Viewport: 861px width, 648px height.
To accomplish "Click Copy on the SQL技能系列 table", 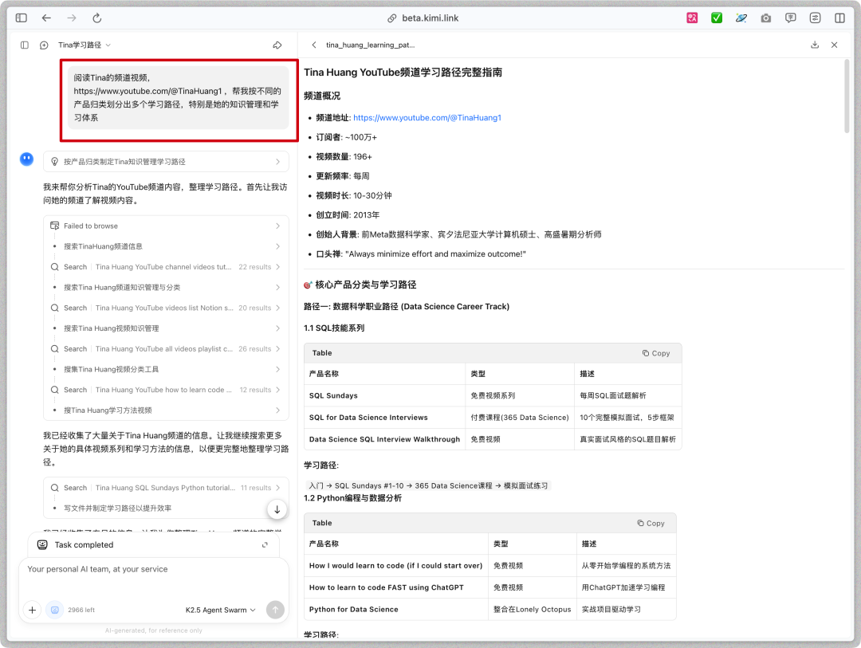I will pos(656,352).
